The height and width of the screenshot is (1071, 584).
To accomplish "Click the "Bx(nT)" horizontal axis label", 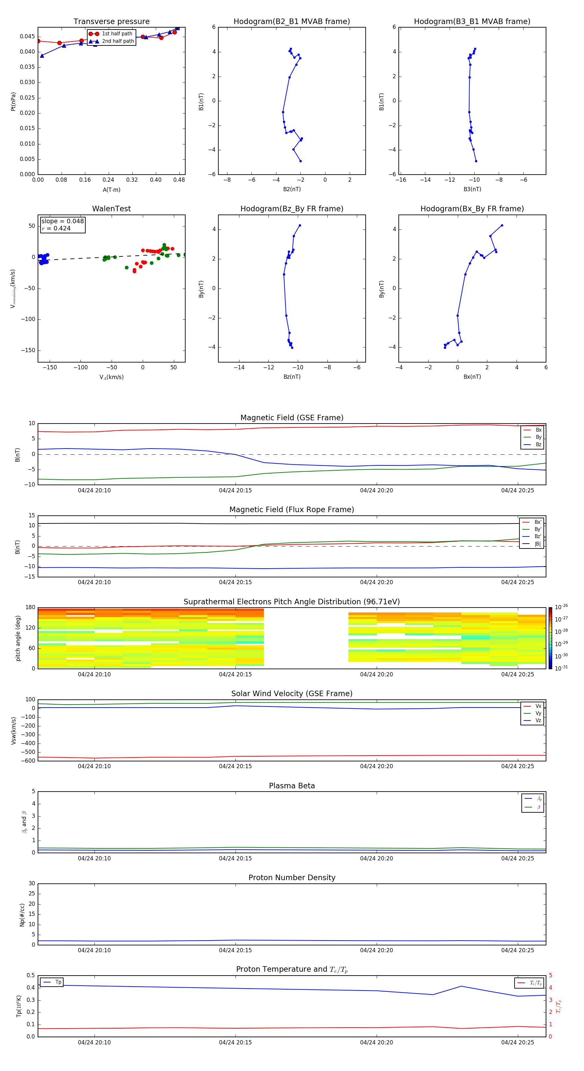I will pos(472,377).
